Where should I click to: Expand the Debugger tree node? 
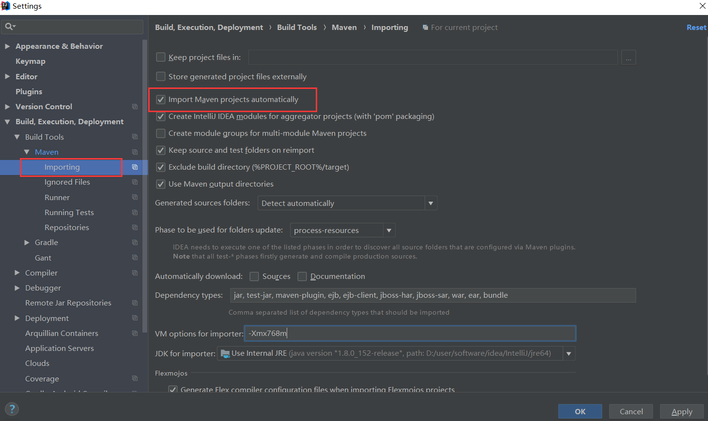pyautogui.click(x=17, y=288)
